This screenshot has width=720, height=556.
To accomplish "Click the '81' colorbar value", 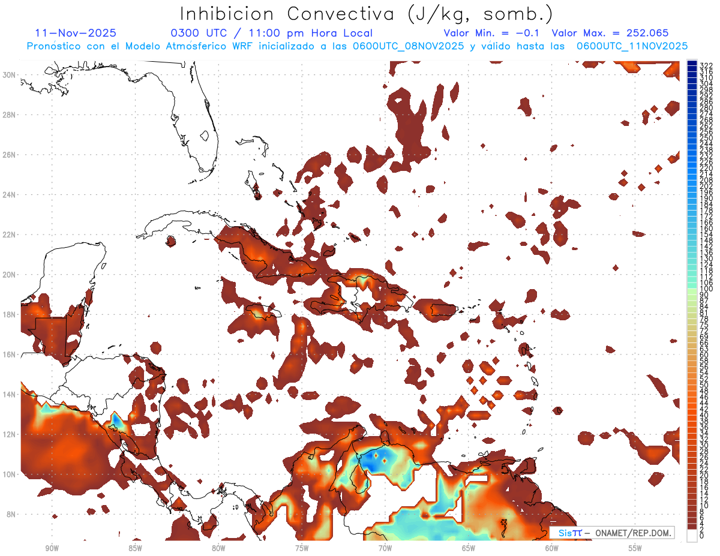I will 704,312.
